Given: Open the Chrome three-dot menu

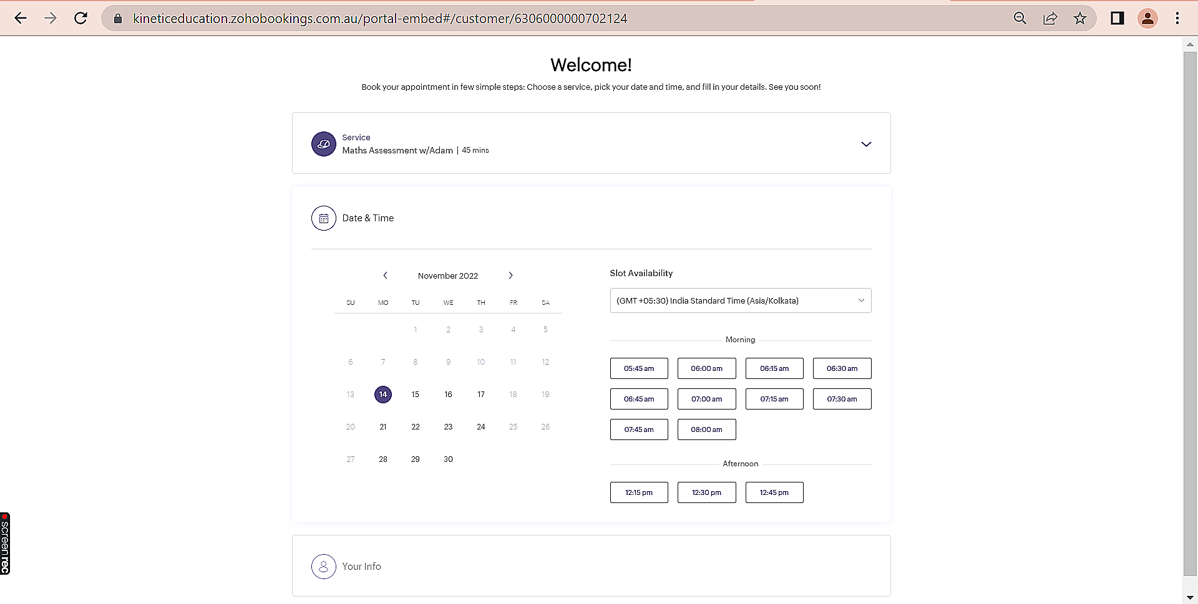Looking at the screenshot, I should (x=1177, y=19).
